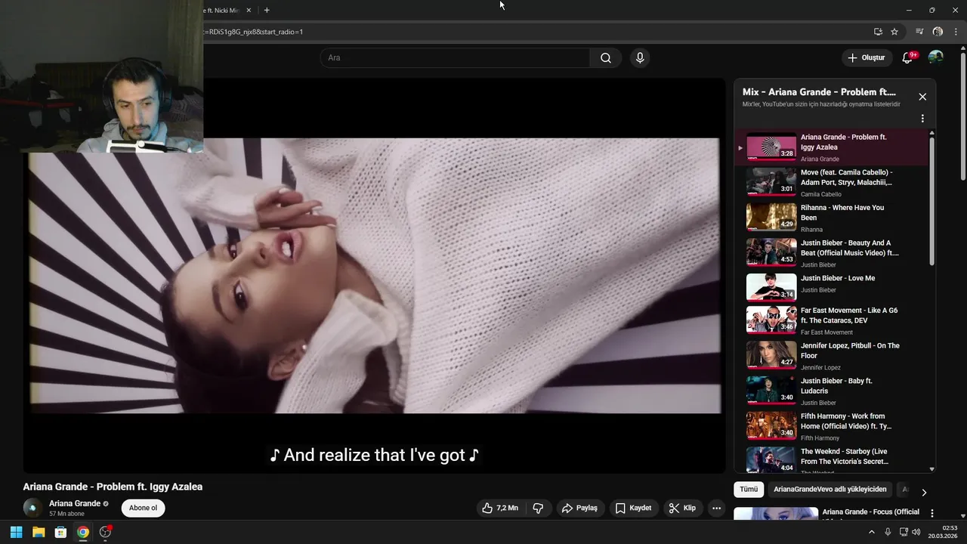Start voice search with microphone icon
This screenshot has width=967, height=544.
[640, 58]
